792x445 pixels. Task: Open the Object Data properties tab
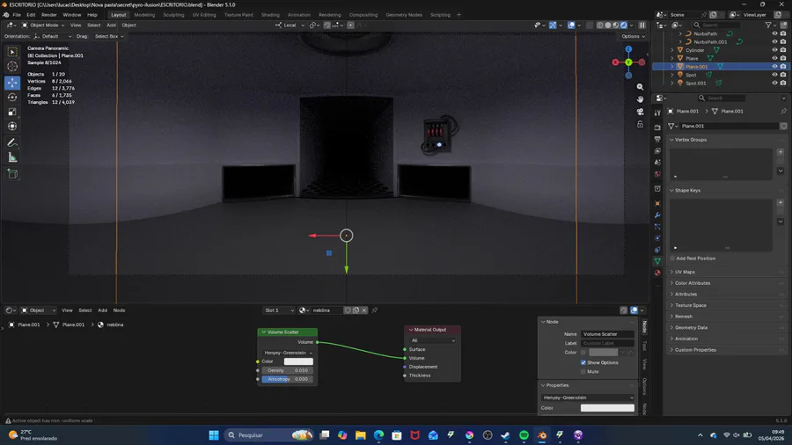click(x=657, y=261)
